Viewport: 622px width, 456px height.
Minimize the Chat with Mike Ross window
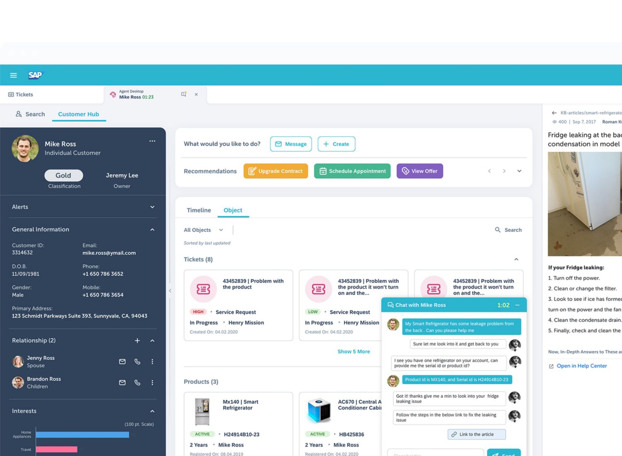[x=518, y=305]
